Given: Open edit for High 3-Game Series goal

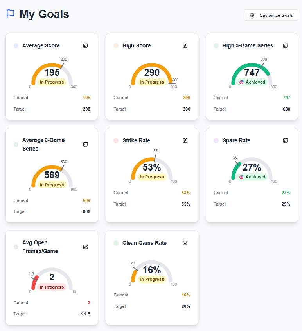Looking at the screenshot, I should pyautogui.click(x=286, y=45).
